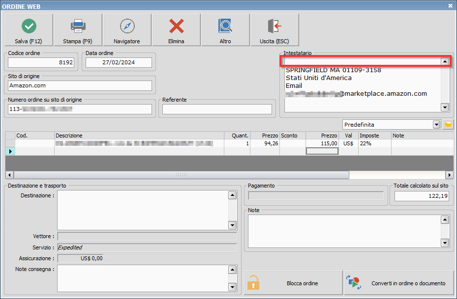Select the Descrizione column header
Viewport: 457px width, 299px height.
(139, 136)
